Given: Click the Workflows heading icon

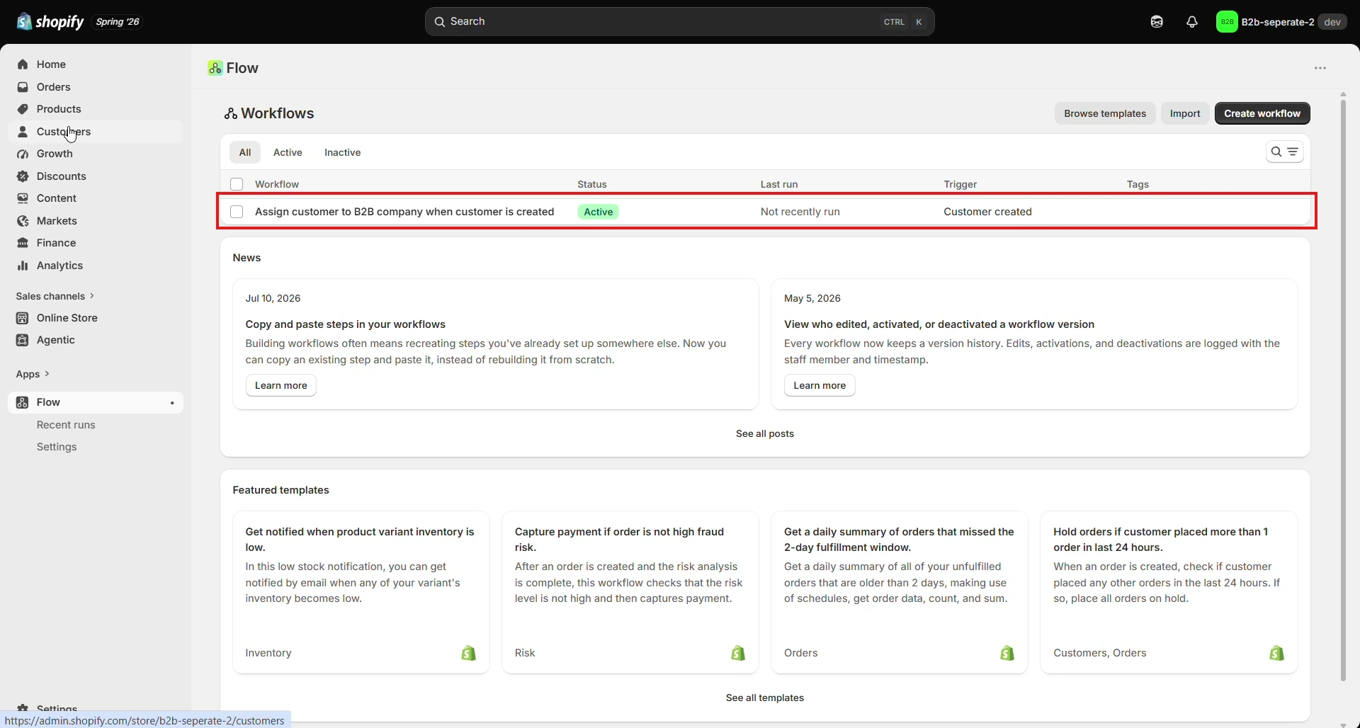Looking at the screenshot, I should point(230,113).
